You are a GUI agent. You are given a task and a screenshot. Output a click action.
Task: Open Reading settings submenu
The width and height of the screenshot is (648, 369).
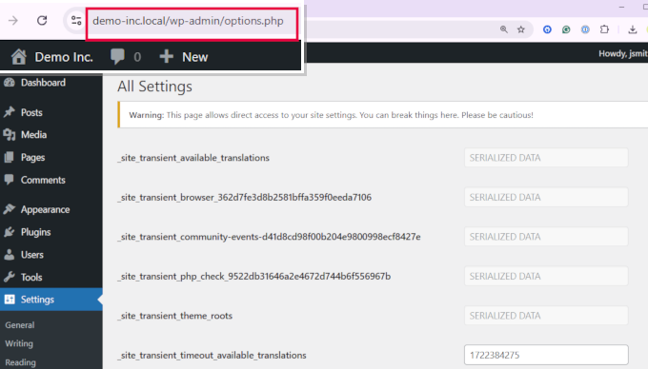[20, 362]
